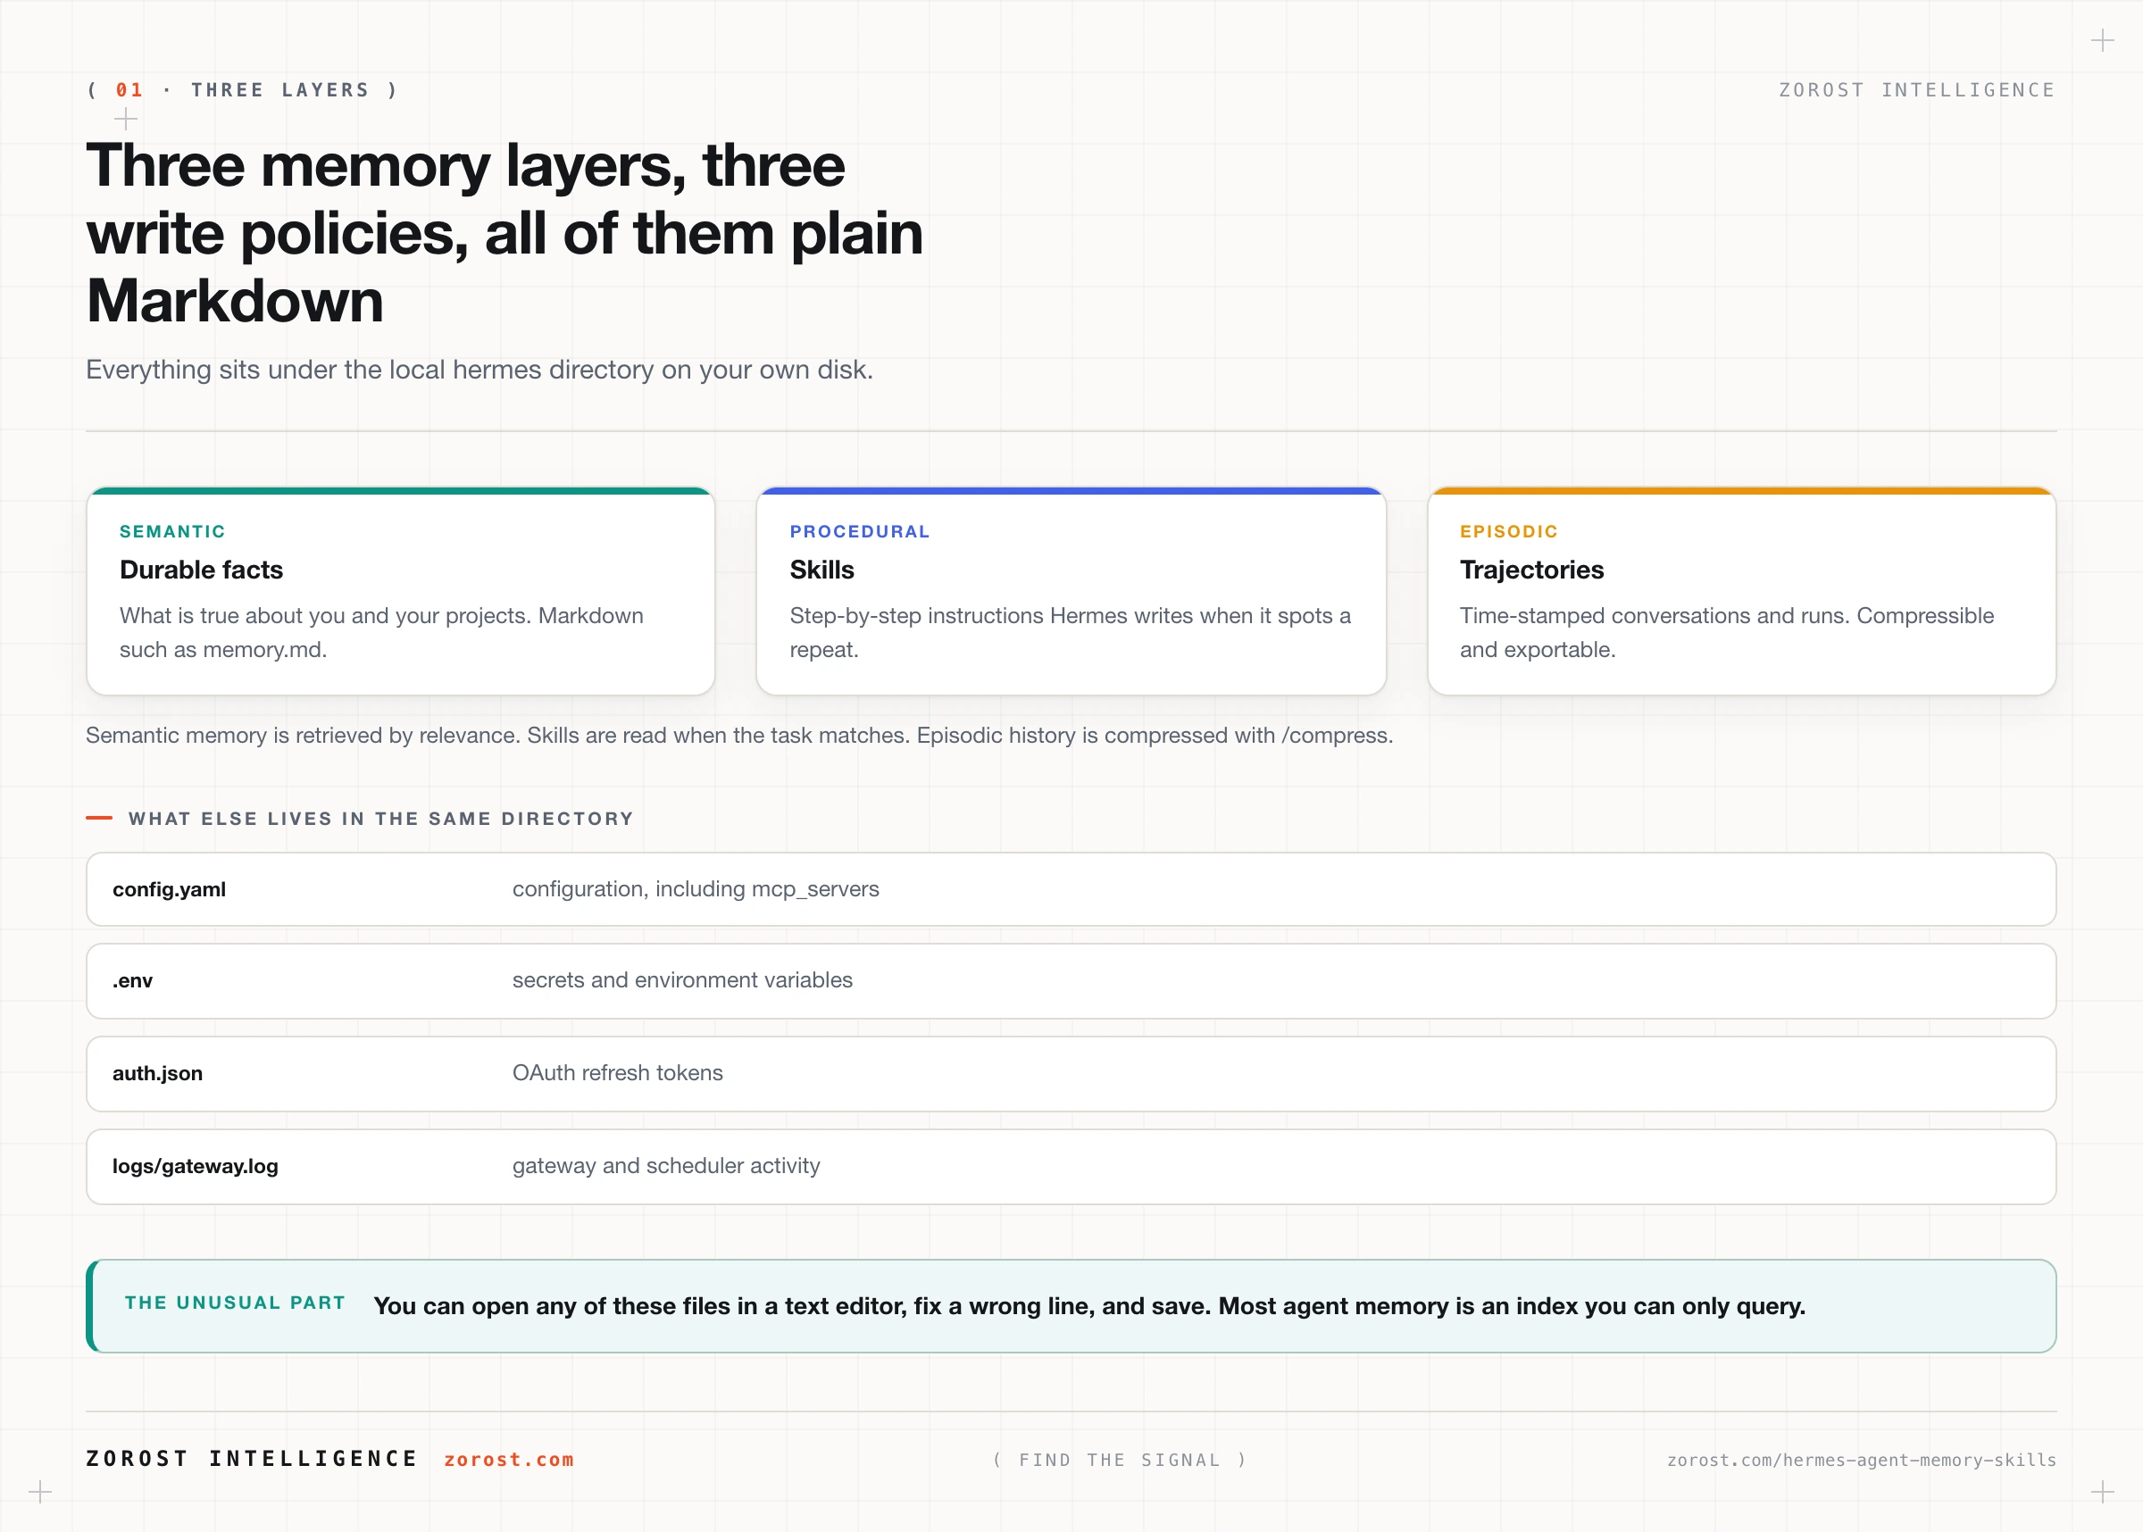Open the Procedural 'Skills' card
Screen dimensions: 2143x1532
1071,592
